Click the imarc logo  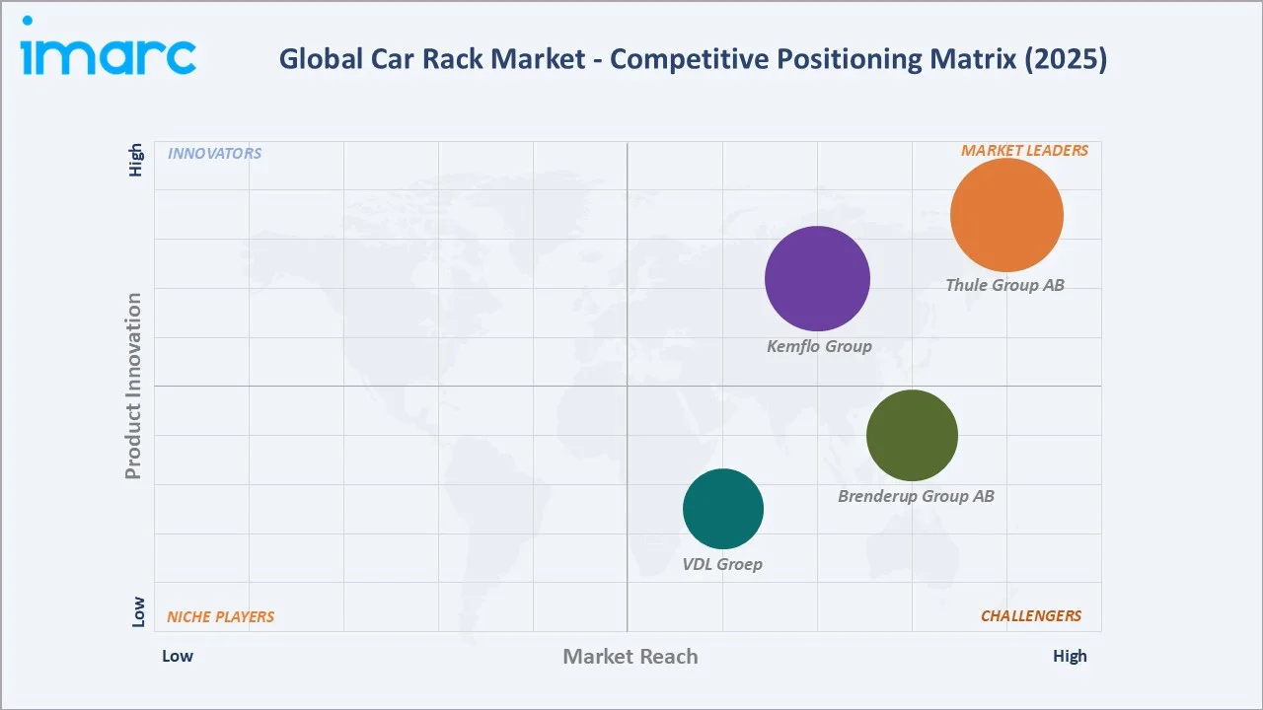110,45
